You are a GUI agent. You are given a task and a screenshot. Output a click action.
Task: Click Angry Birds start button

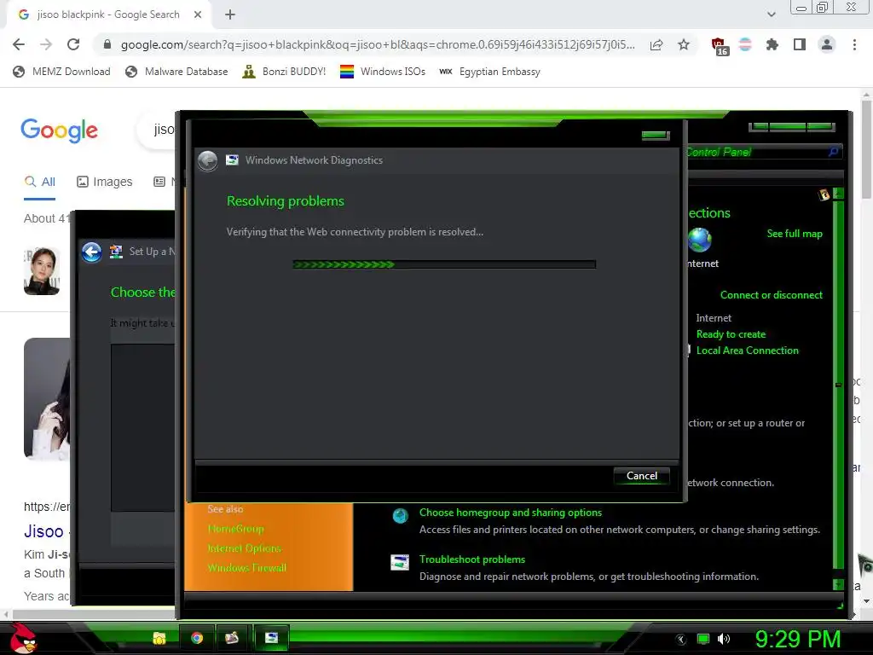pos(23,638)
